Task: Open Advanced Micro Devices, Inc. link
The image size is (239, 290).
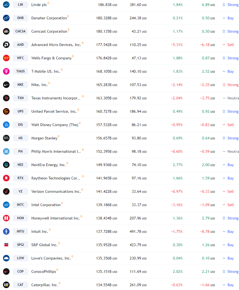Action: 56,45
